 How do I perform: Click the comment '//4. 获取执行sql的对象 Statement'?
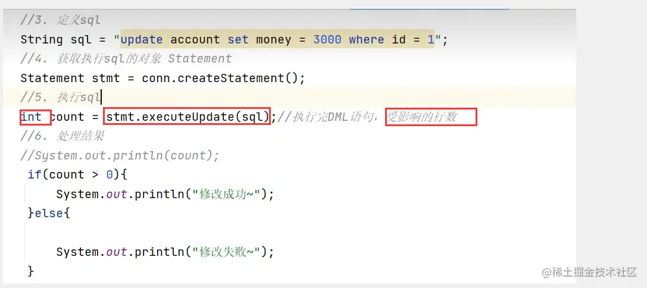[x=126, y=59]
